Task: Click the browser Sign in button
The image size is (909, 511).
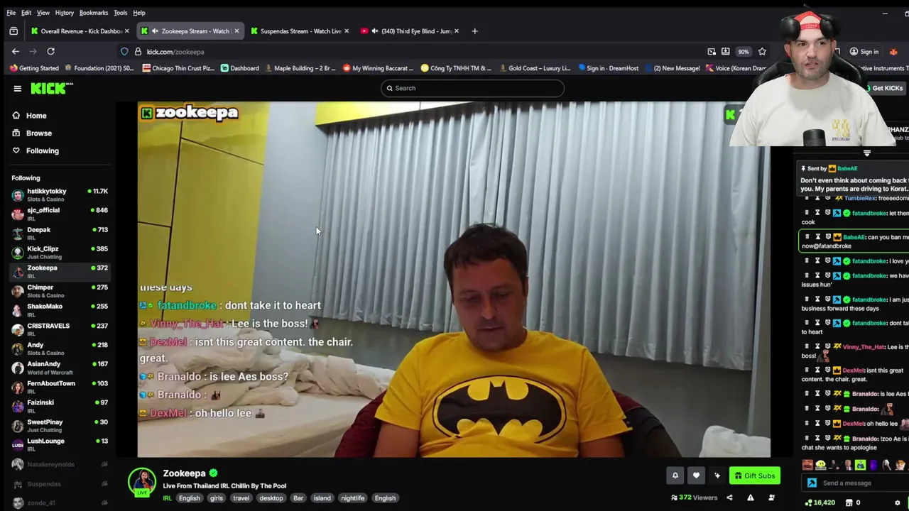Action: point(864,52)
